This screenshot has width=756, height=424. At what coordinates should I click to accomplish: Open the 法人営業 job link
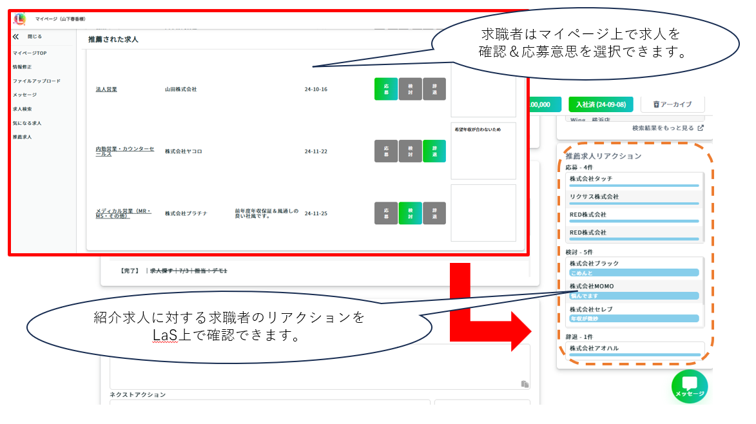click(x=106, y=89)
